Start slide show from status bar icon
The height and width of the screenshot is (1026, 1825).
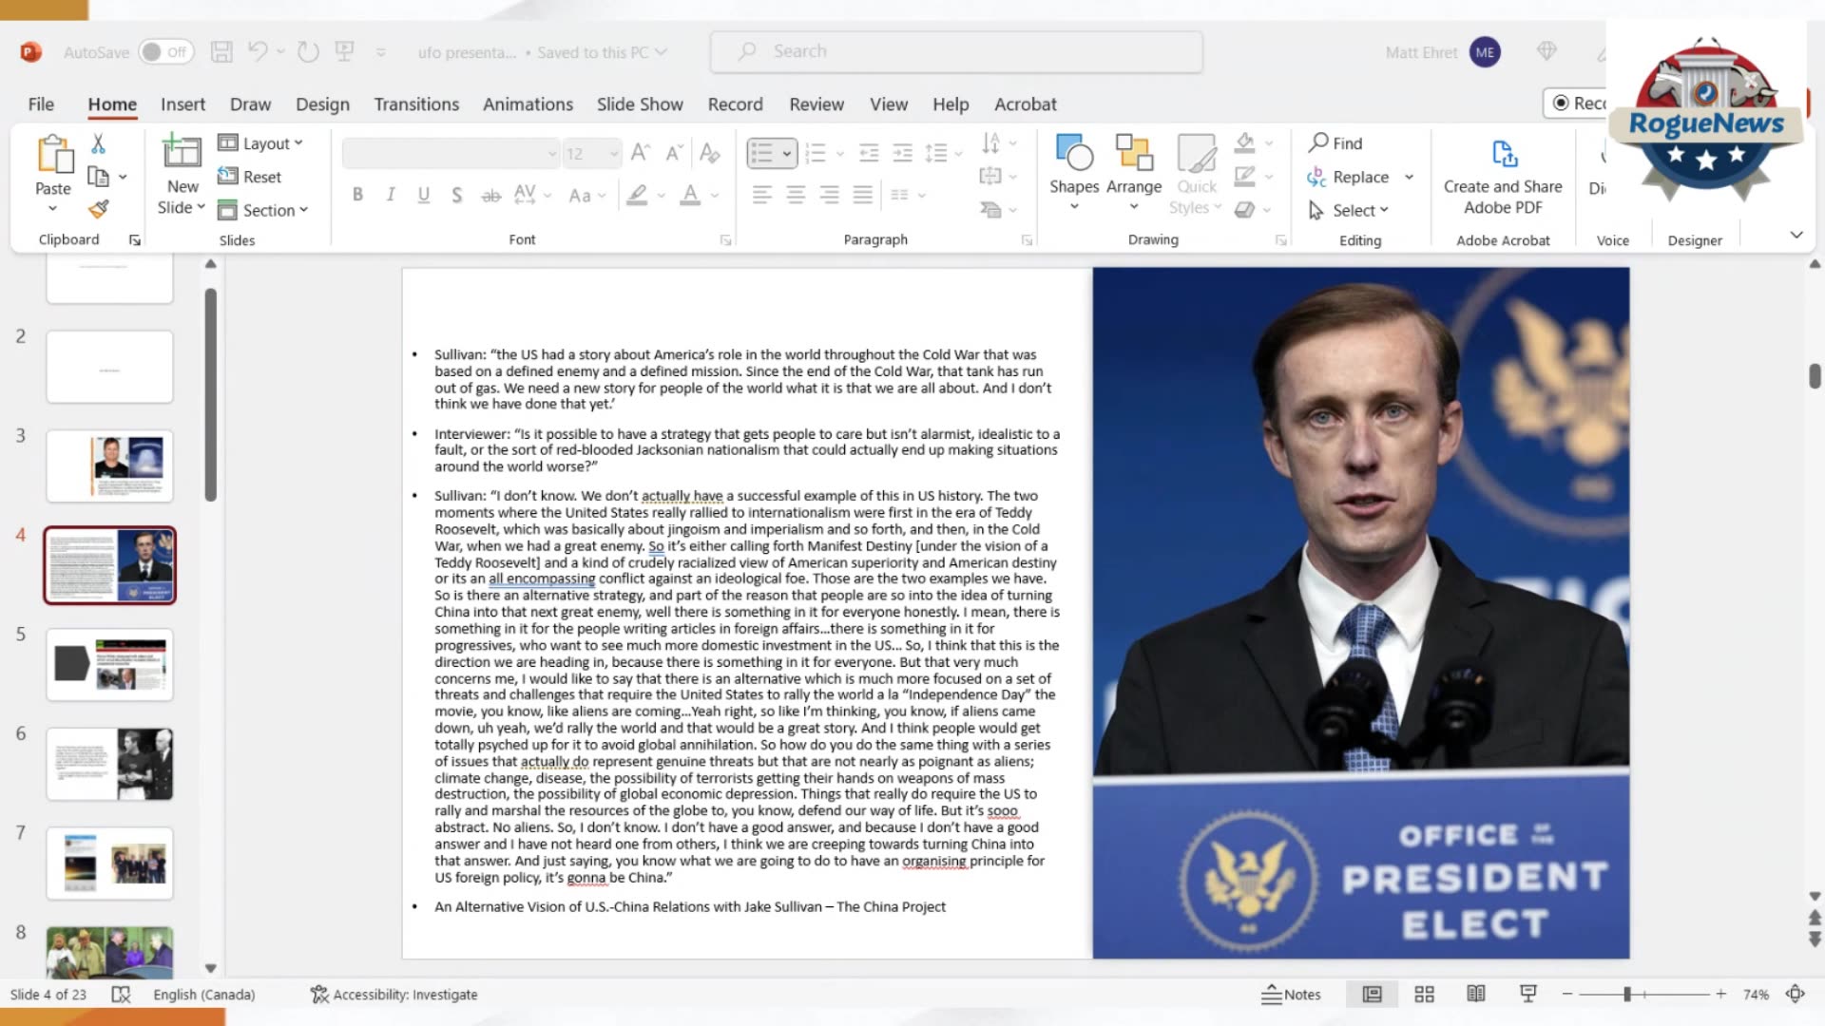[x=1527, y=994]
